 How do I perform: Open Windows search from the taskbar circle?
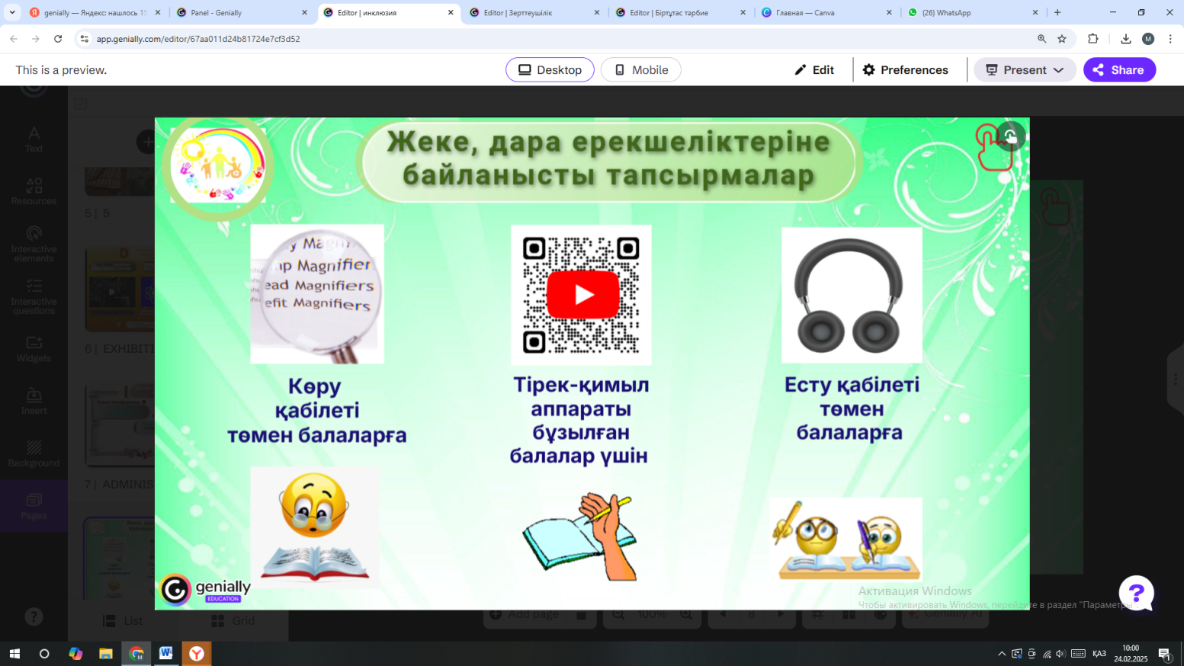click(x=44, y=654)
